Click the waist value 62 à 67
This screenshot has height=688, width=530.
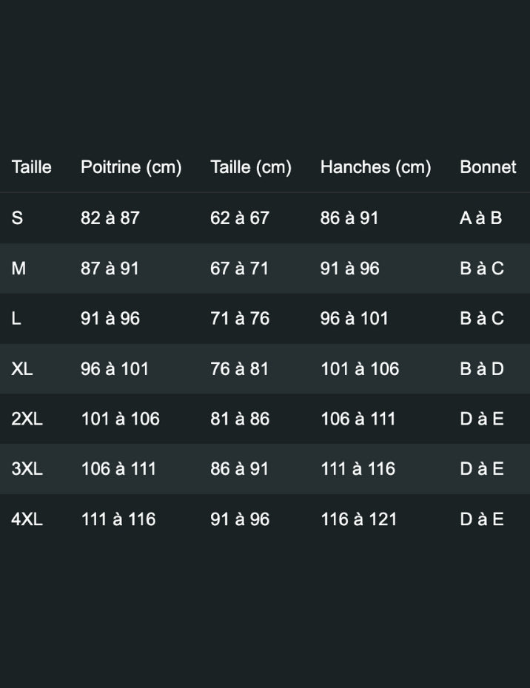point(239,218)
